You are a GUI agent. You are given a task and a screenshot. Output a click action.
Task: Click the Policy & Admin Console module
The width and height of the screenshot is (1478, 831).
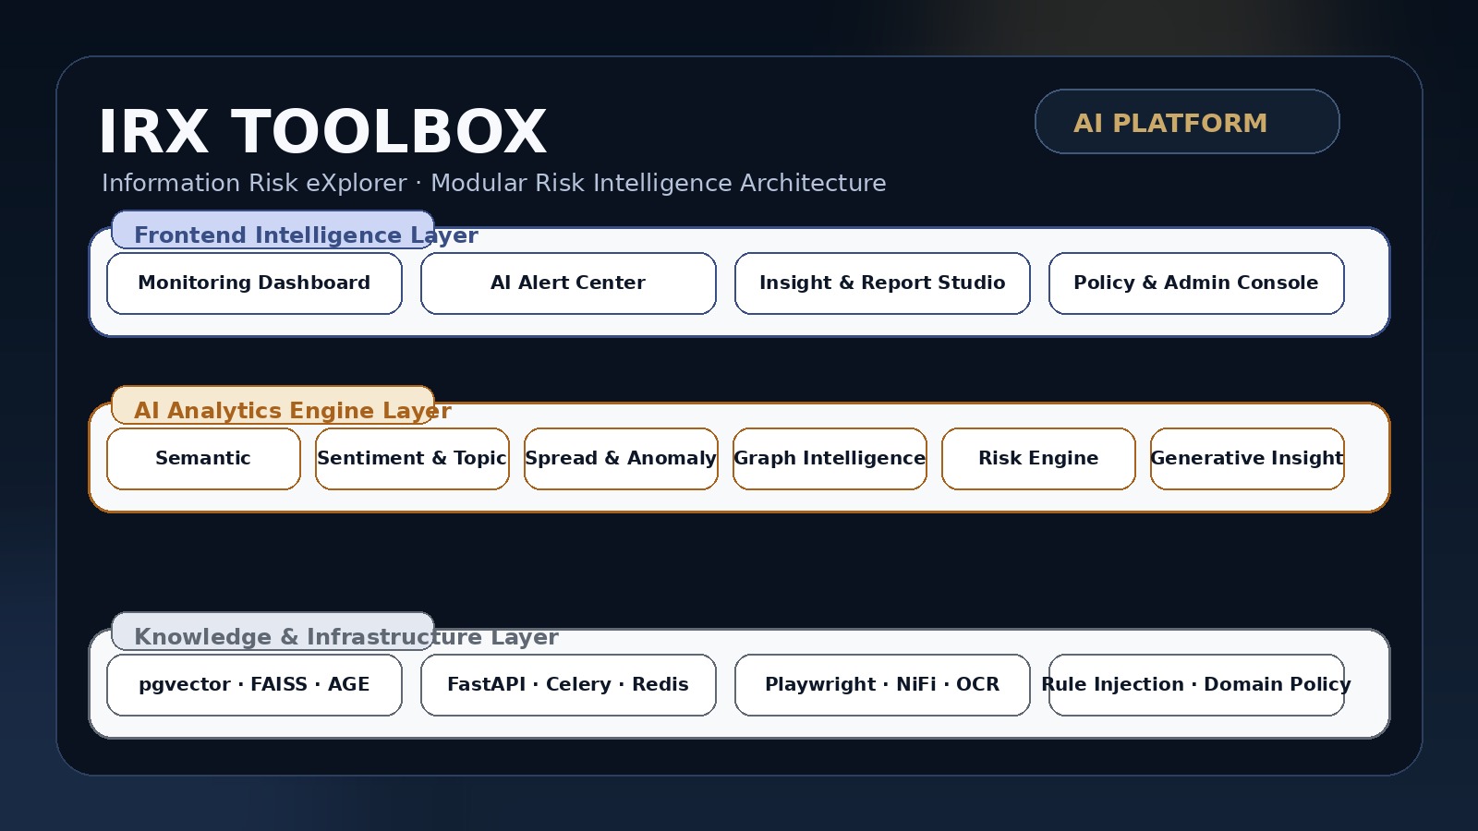1195,283
